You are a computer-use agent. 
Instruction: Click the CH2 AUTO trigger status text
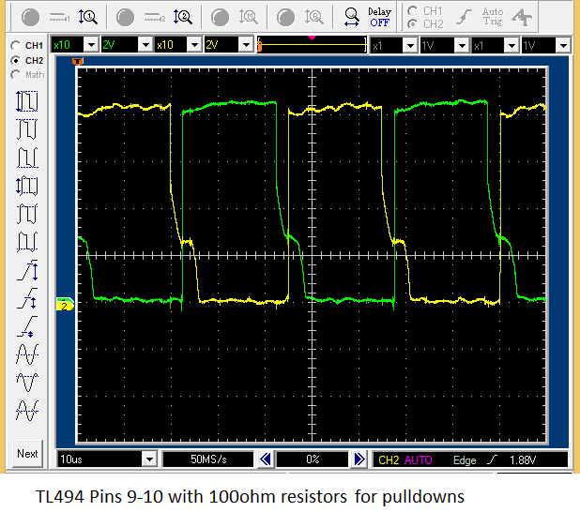point(405,459)
